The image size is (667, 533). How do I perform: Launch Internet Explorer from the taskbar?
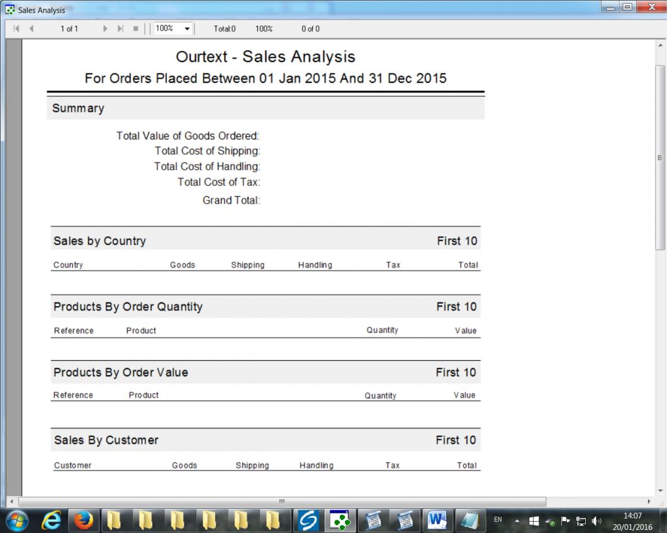click(52, 520)
